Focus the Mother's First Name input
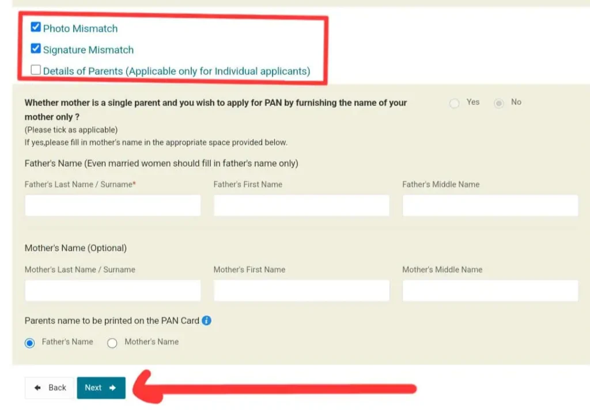Image resolution: width=590 pixels, height=420 pixels. (301, 290)
